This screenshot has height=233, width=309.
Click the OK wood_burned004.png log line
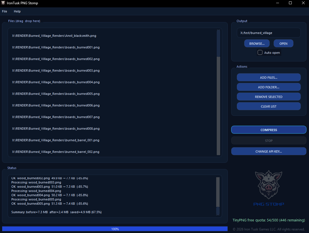tap(50, 195)
